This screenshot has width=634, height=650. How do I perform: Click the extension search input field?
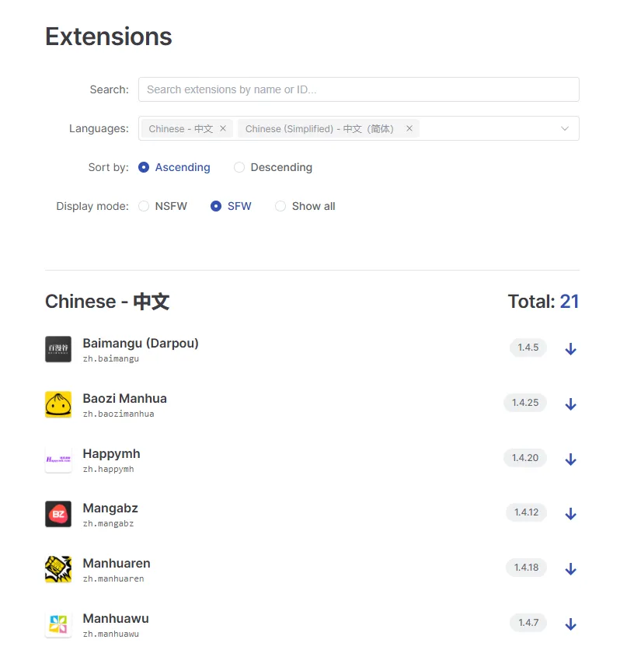358,89
